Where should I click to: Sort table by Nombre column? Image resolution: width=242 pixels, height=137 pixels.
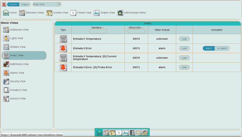pyautogui.click(x=97, y=28)
